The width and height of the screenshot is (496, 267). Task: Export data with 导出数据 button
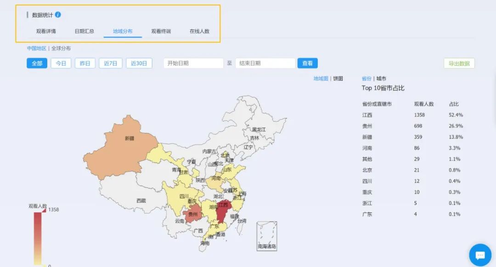pyautogui.click(x=459, y=63)
